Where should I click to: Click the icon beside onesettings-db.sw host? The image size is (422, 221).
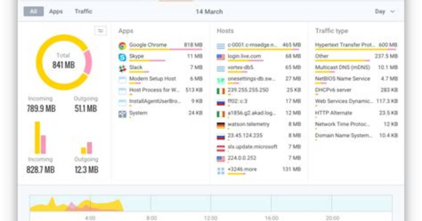pos(221,80)
